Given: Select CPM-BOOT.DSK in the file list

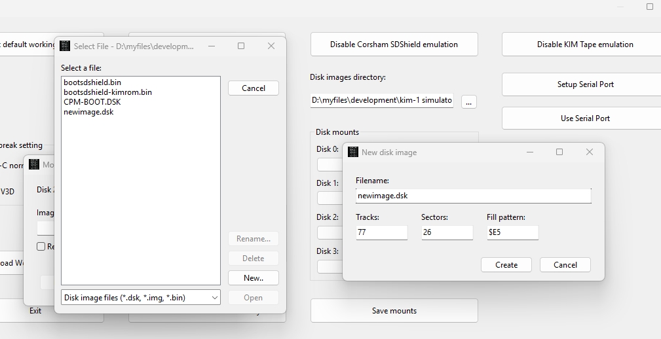Looking at the screenshot, I should click(92, 102).
